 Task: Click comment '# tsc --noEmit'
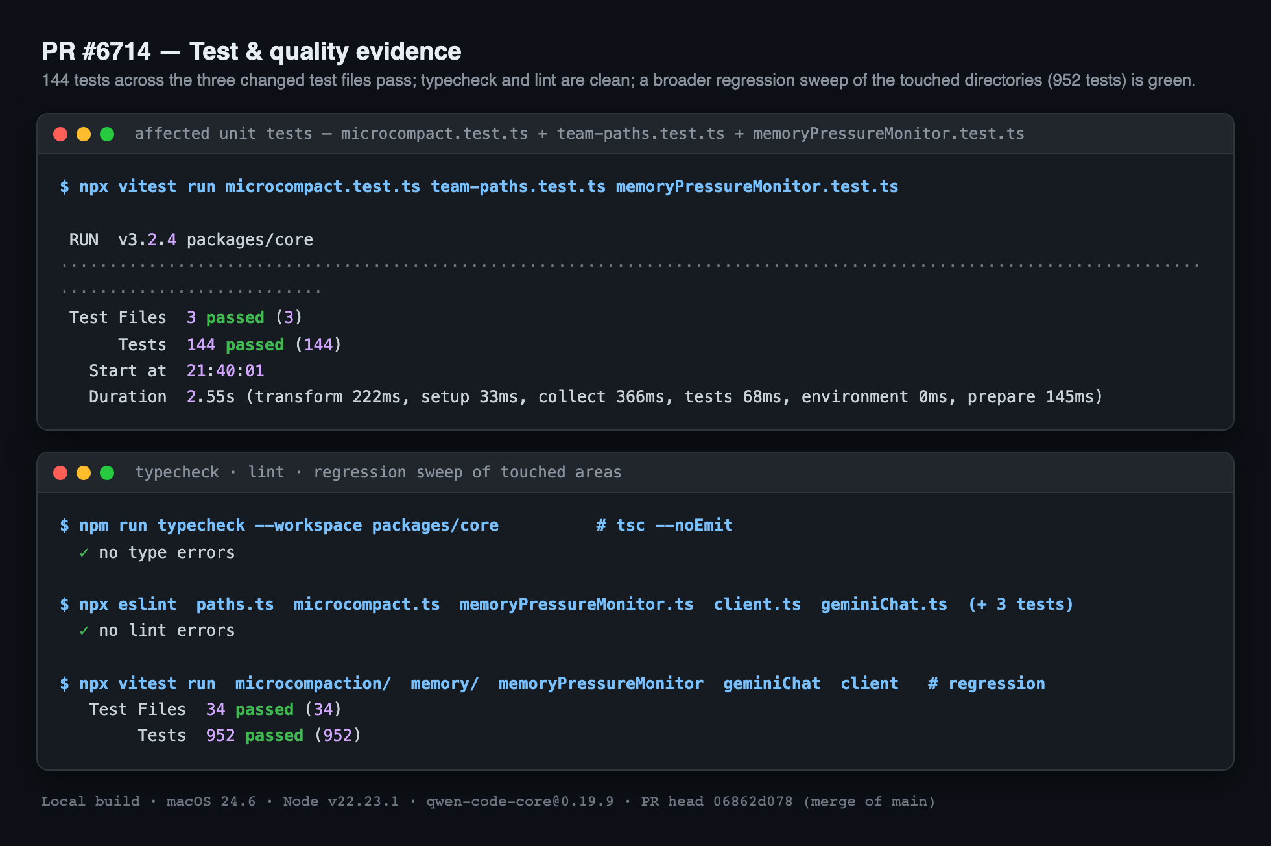[665, 526]
